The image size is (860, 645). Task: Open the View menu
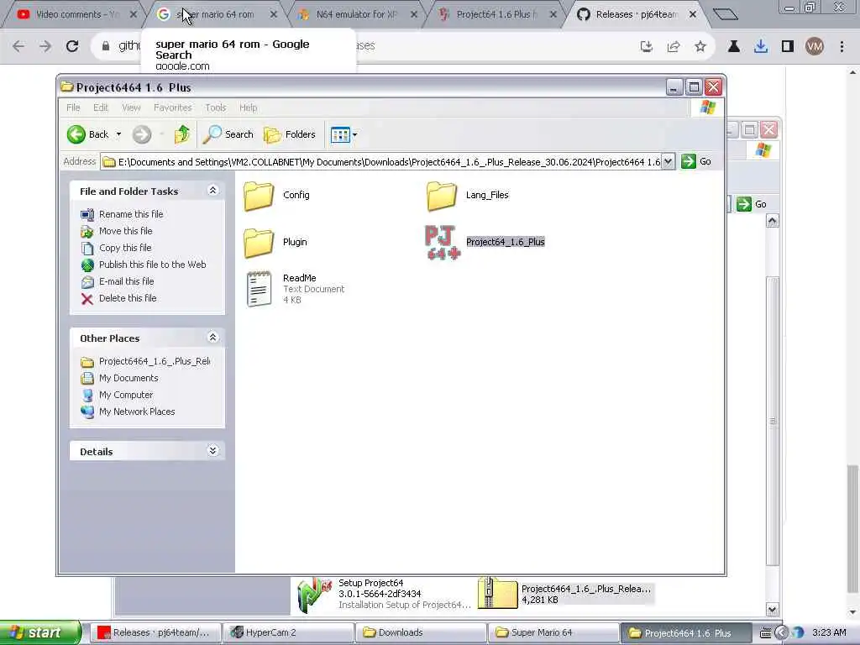[131, 107]
